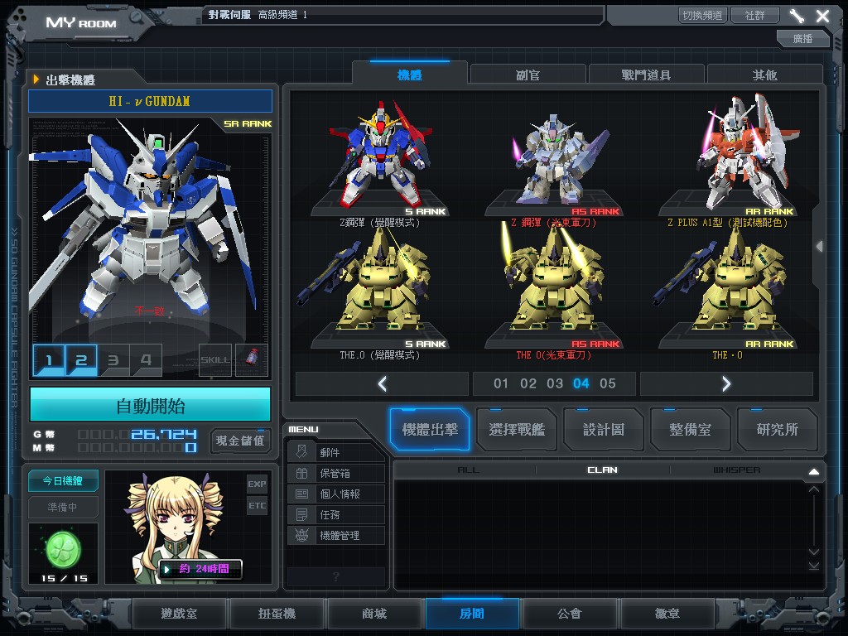The height and width of the screenshot is (636, 848).
Task: Go to 遊戲室 game room
Action: pos(179,614)
